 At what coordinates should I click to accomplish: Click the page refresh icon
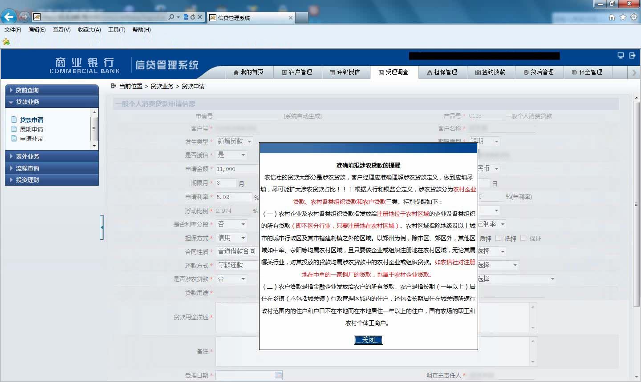click(x=192, y=17)
